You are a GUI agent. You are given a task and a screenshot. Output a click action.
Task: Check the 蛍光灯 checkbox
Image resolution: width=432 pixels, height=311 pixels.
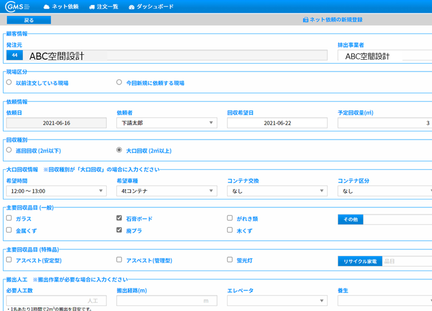point(230,260)
